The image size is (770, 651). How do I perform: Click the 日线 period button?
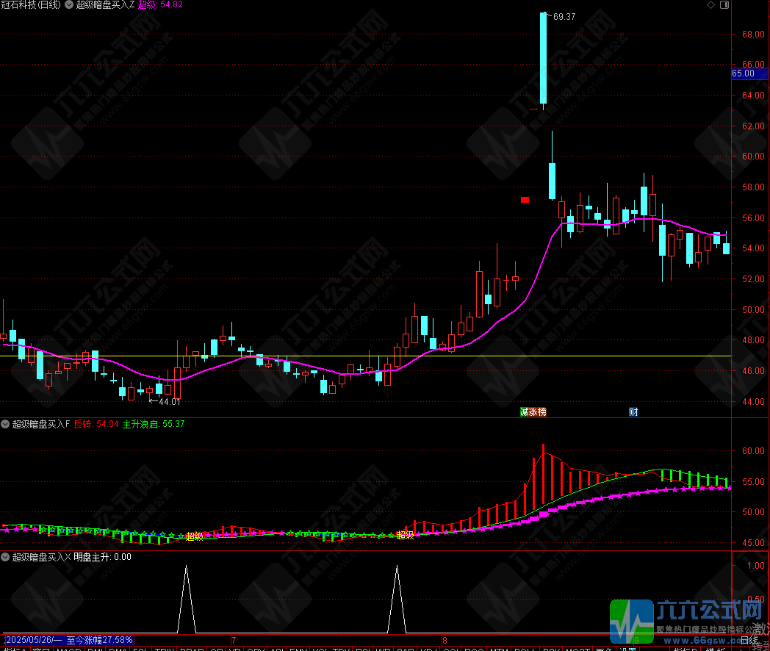749,640
